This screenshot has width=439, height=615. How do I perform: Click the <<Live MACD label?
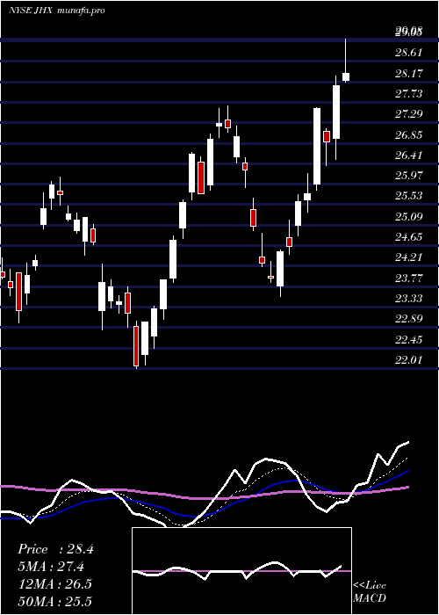tap(370, 591)
